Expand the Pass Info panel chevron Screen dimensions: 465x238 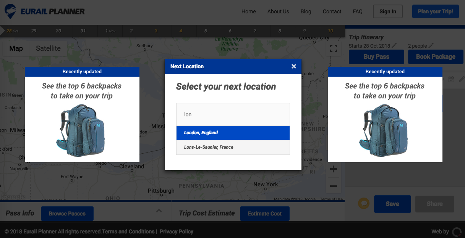point(159,211)
